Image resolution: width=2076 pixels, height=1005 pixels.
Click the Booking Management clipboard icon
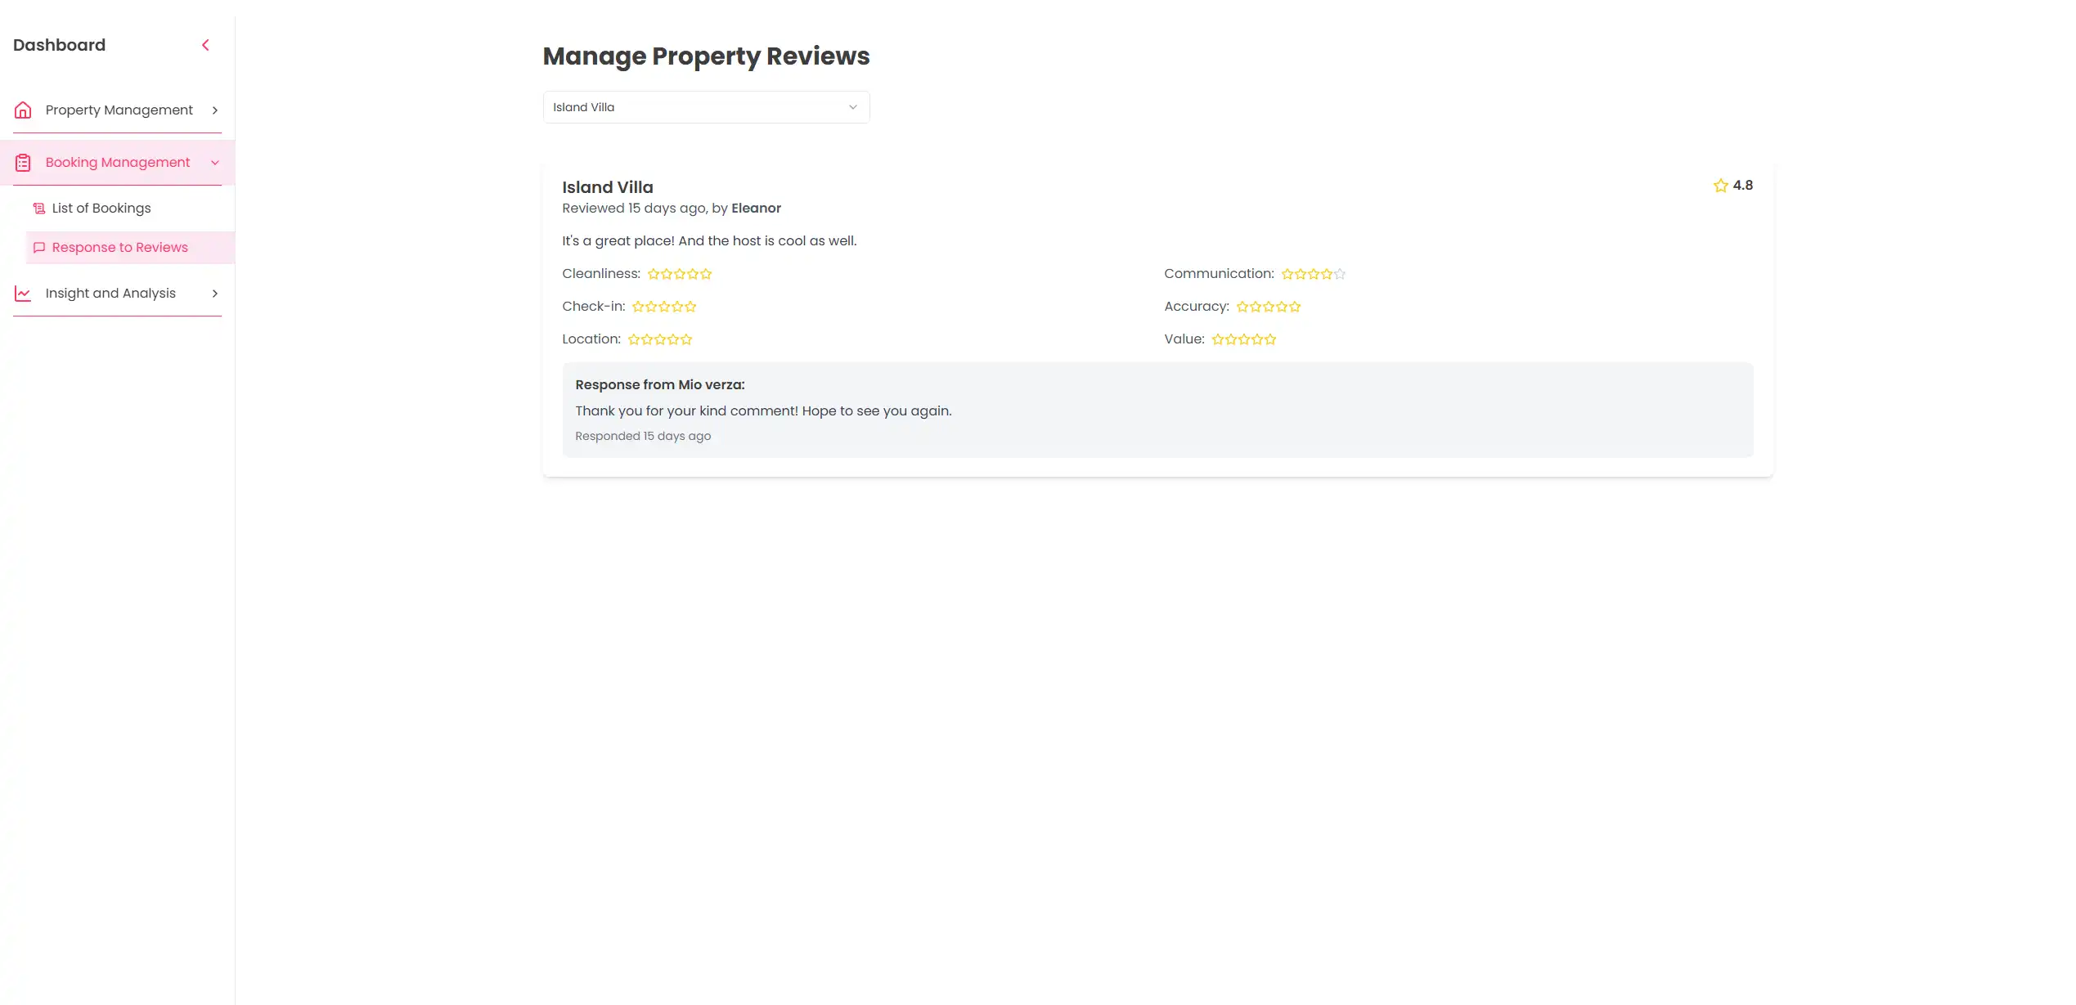coord(23,163)
